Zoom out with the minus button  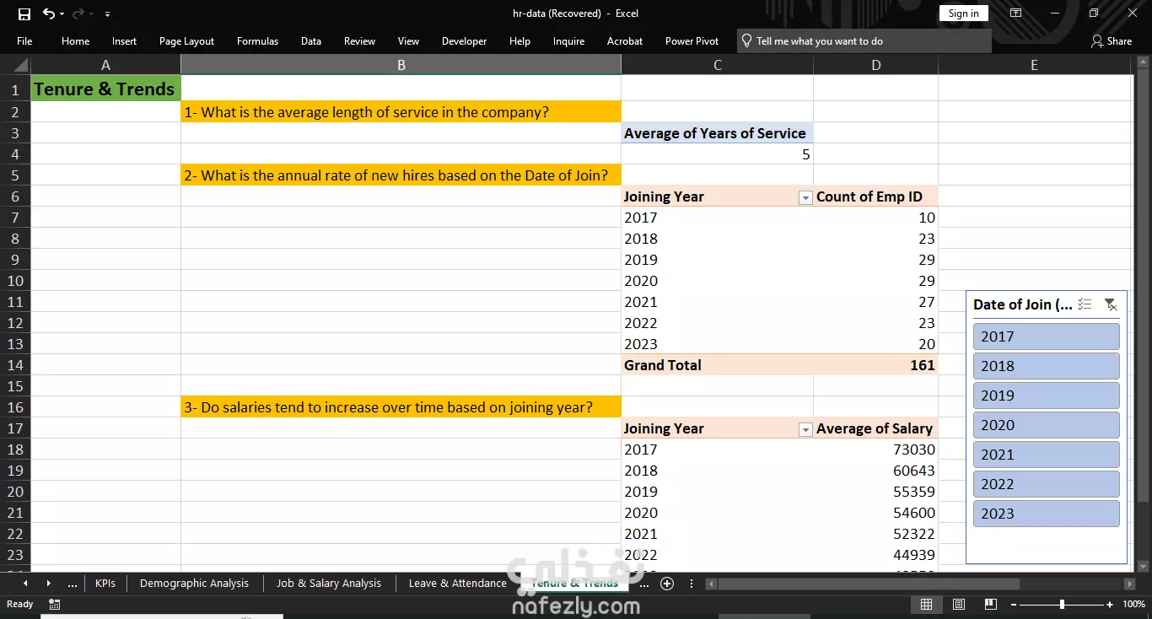point(1012,604)
